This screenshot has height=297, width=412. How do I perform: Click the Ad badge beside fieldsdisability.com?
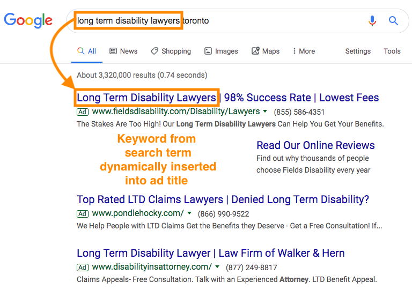[x=83, y=112]
